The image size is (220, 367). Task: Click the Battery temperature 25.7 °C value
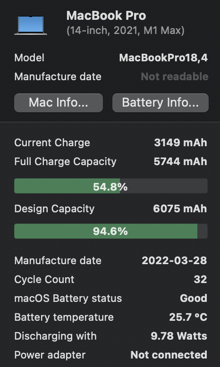(188, 317)
